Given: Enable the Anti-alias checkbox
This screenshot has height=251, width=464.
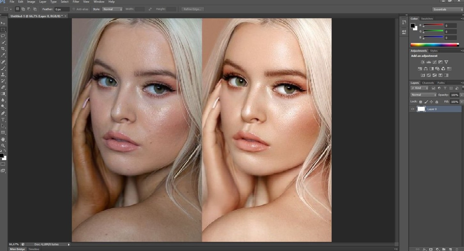Looking at the screenshot, I should (74, 9).
